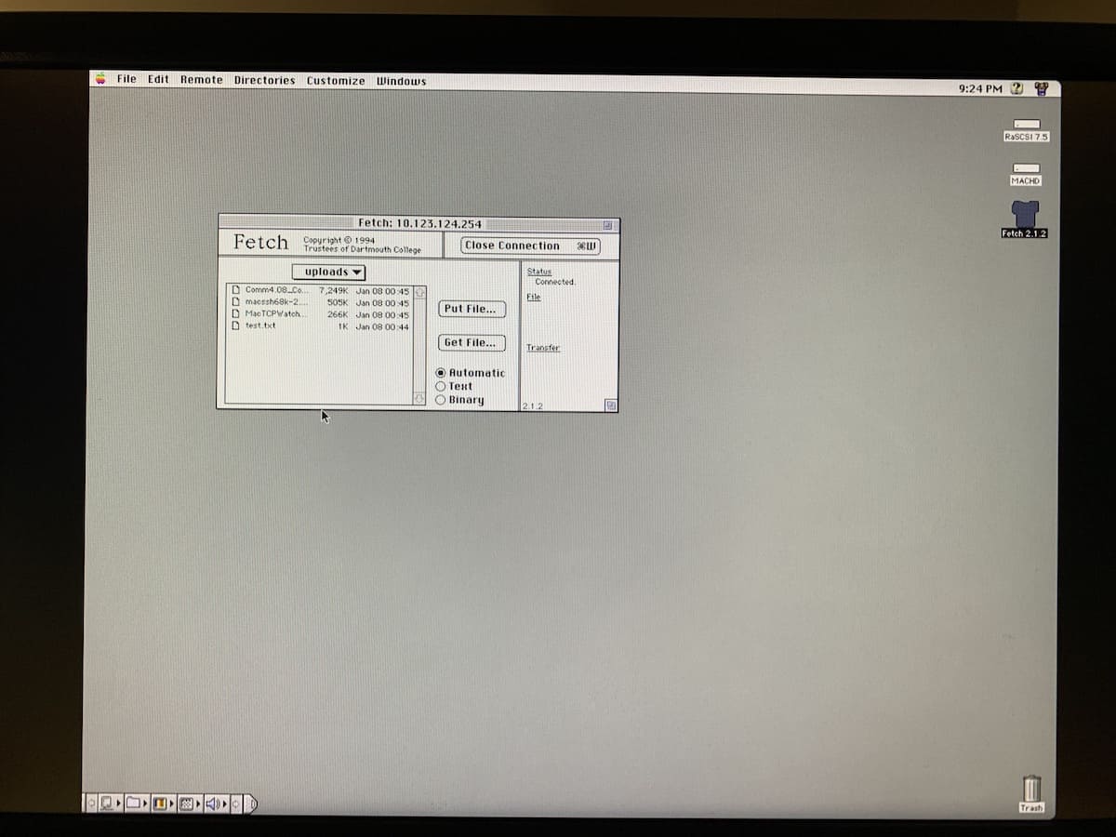Open the uploads directory popup menu

(328, 272)
